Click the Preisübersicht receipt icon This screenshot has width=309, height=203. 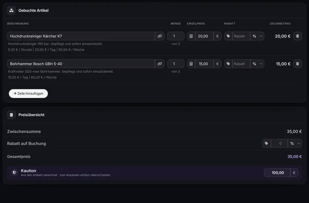pos(11,115)
